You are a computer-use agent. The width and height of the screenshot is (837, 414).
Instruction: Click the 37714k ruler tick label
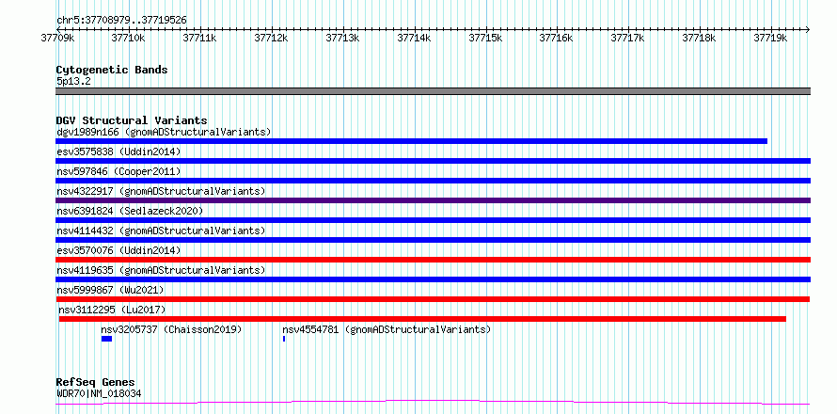click(414, 38)
